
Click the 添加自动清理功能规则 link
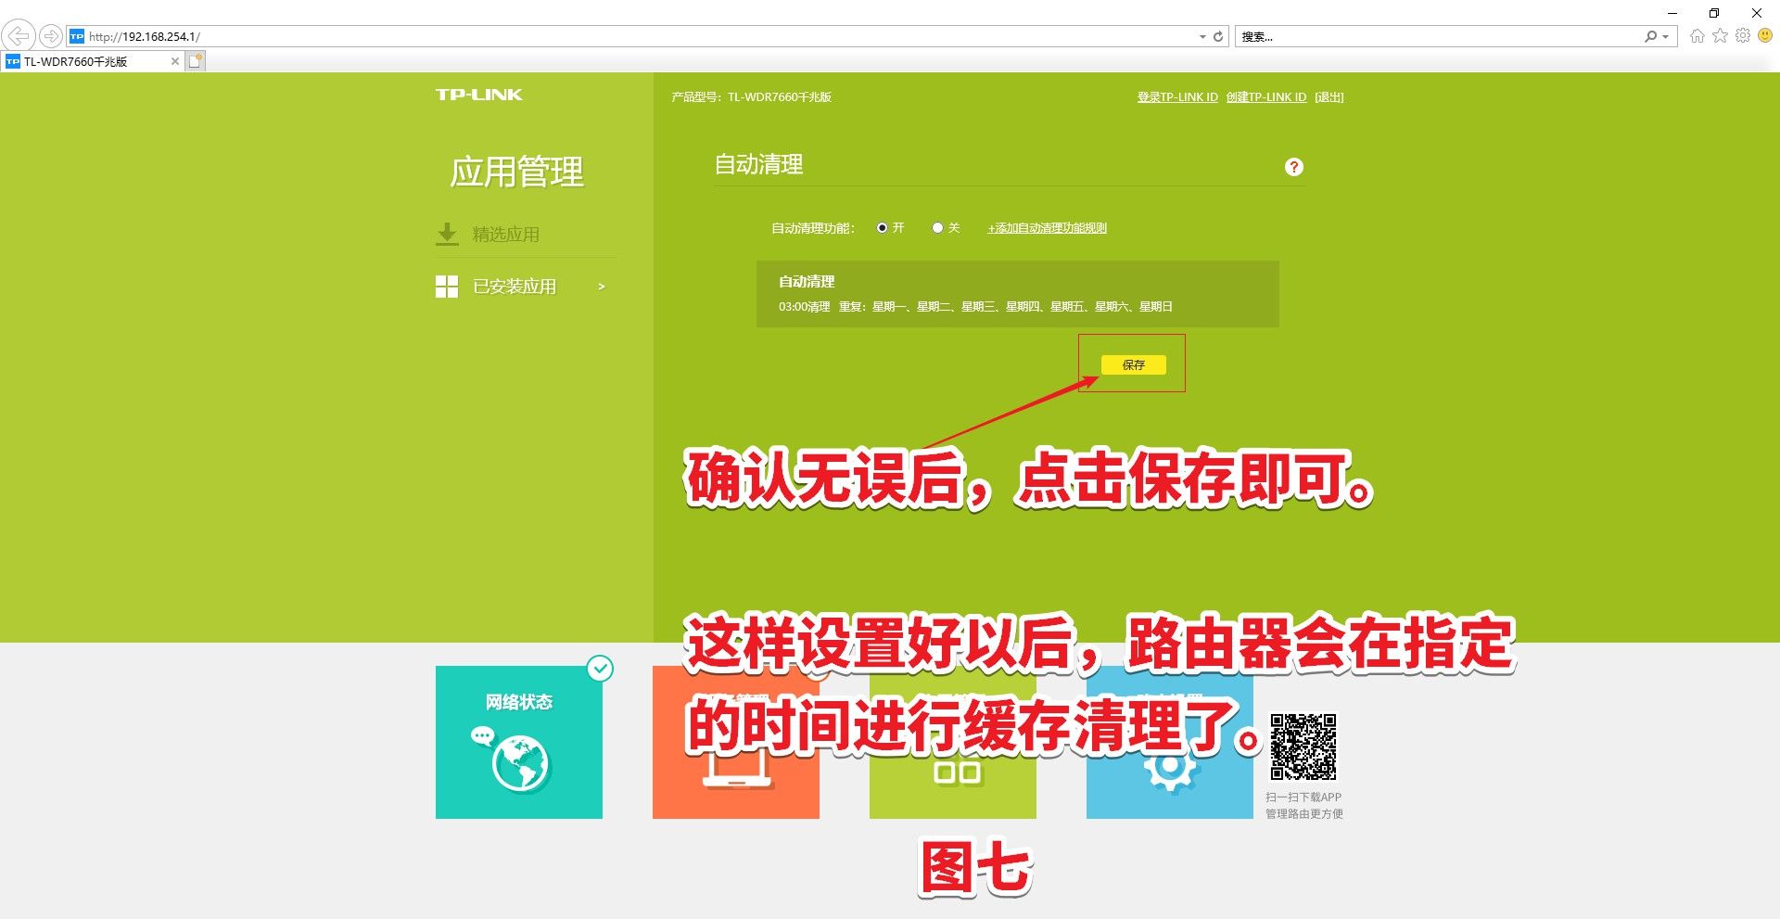1047,228
